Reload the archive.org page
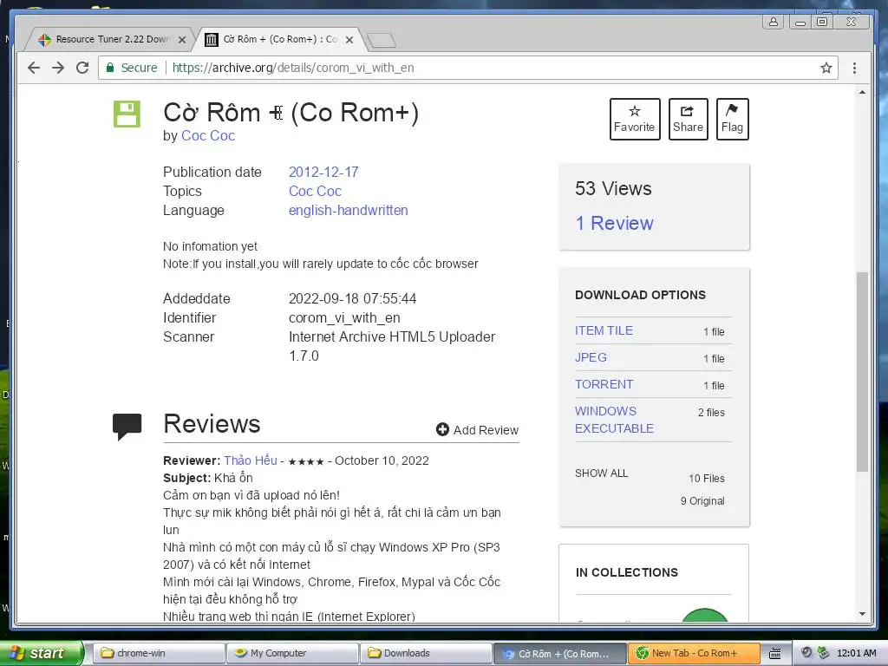The height and width of the screenshot is (666, 888). 82,68
